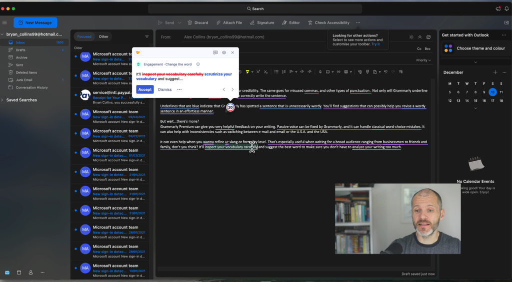
Task: Open Grammarly card settings gear
Action: 224,52
